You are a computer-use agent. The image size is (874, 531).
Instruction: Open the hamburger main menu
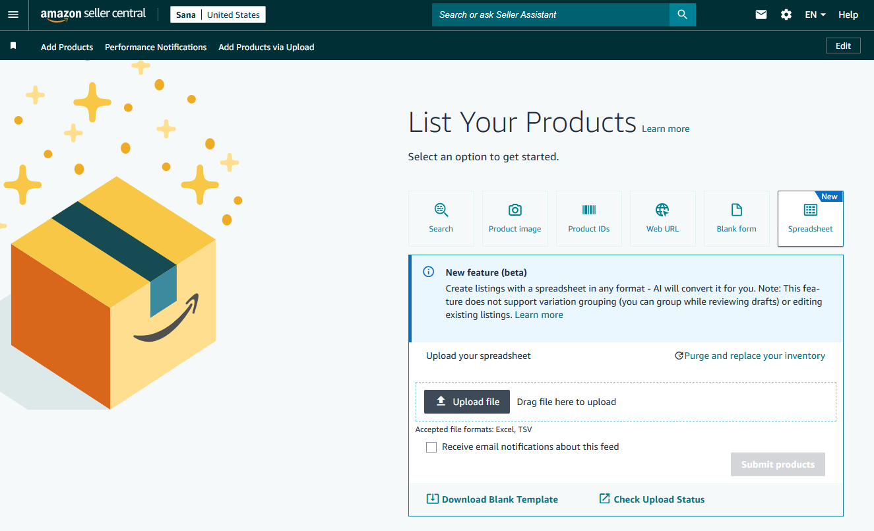click(x=13, y=15)
